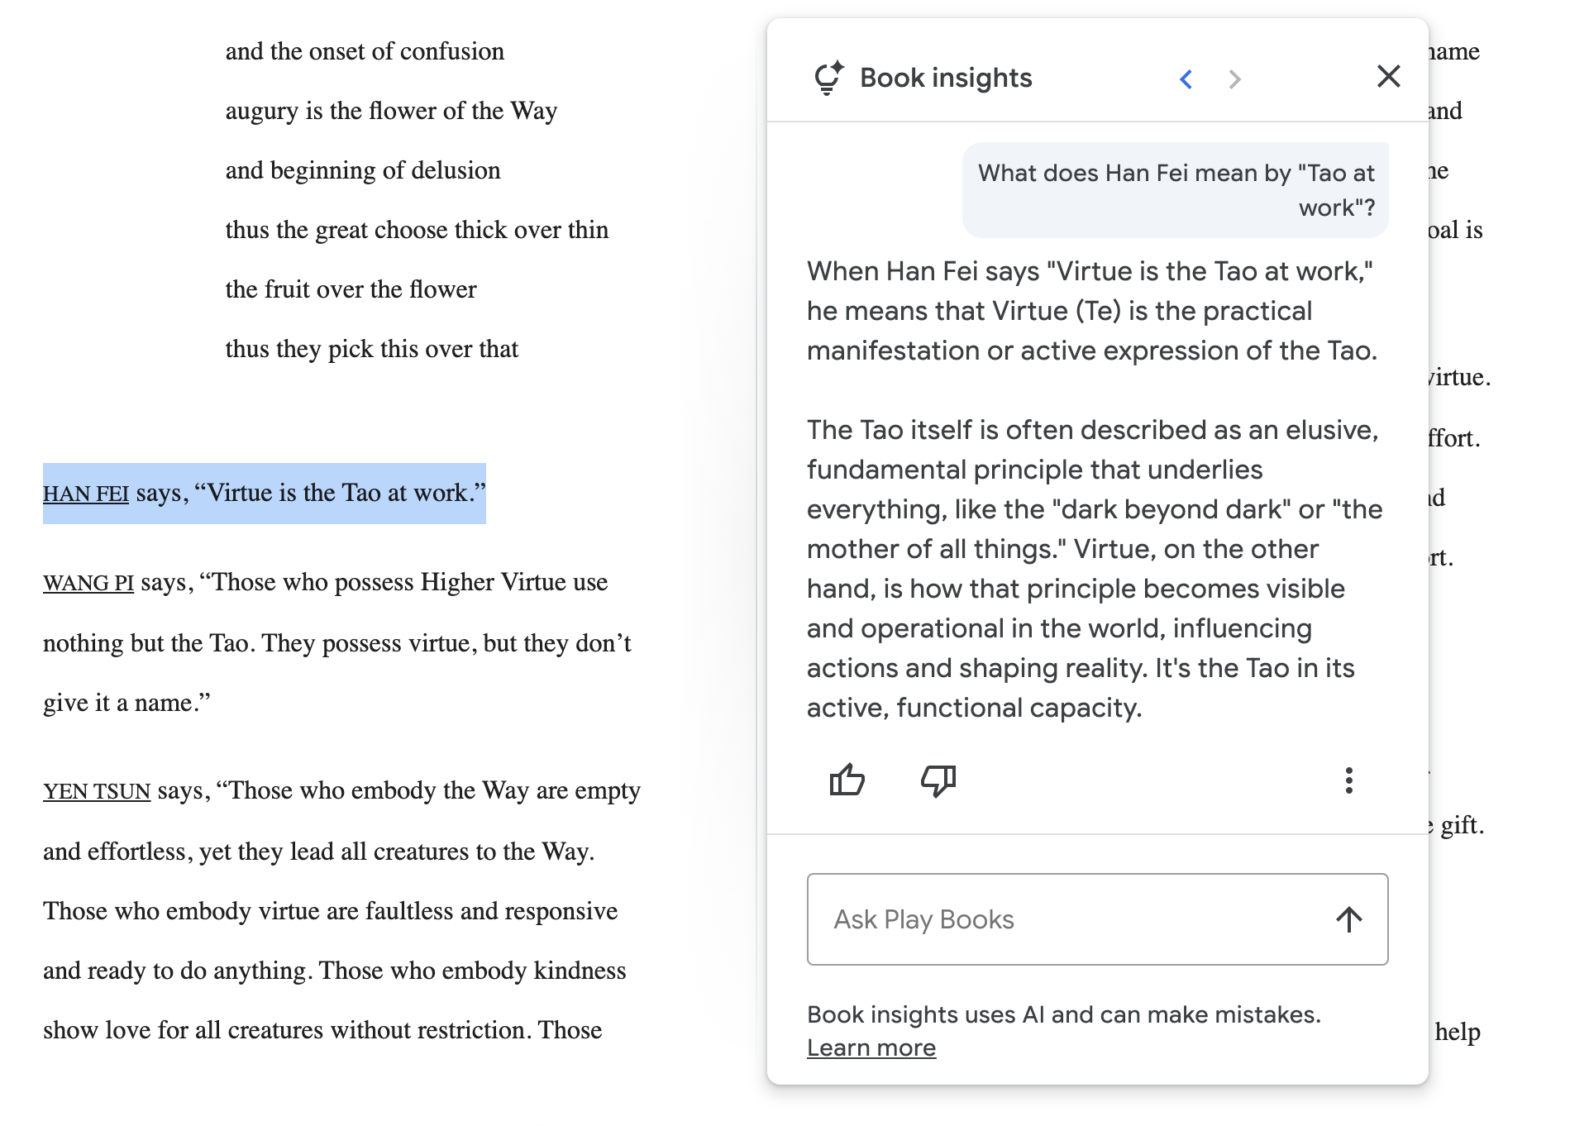Click the verse line 'augury is the flower'
Image resolution: width=1589 pixels, height=1126 pixels.
tap(391, 111)
